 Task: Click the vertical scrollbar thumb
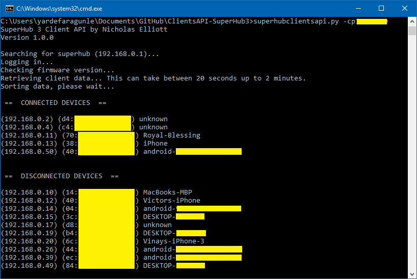412,31
